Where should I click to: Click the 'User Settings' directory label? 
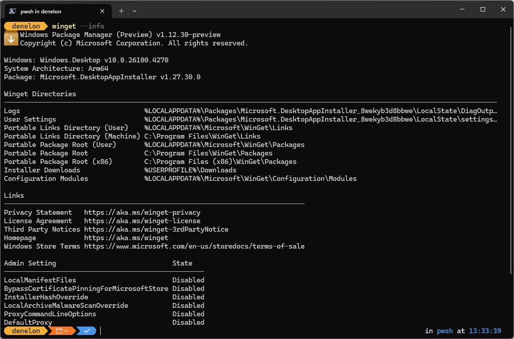[x=30, y=119]
